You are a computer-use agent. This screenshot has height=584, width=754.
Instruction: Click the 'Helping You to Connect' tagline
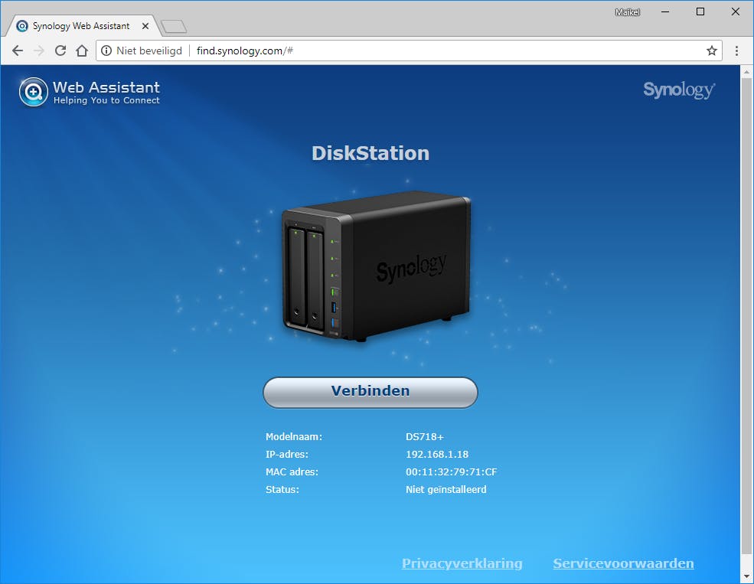[106, 100]
